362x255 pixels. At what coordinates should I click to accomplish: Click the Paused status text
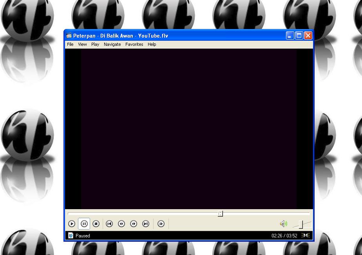83,236
